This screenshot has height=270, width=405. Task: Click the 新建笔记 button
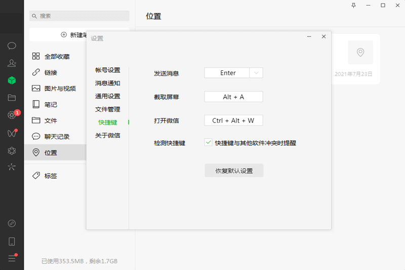point(76,35)
